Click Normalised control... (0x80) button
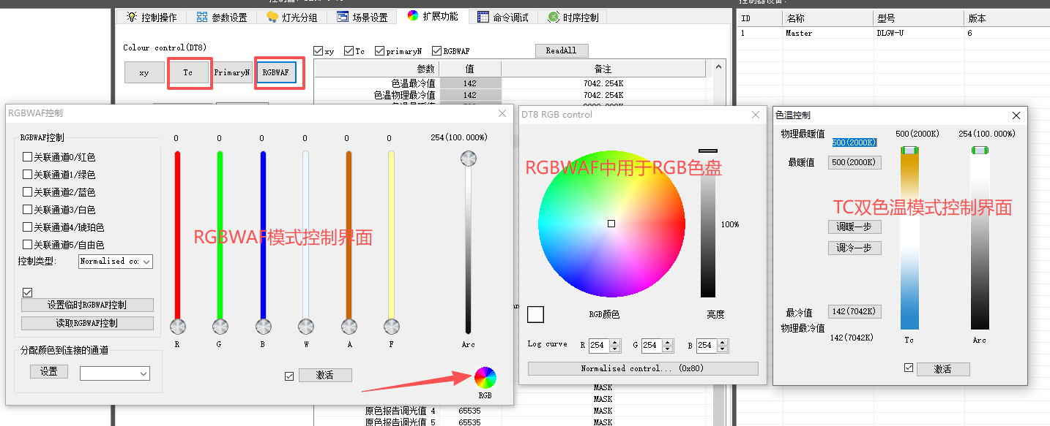1050x426 pixels. [643, 368]
